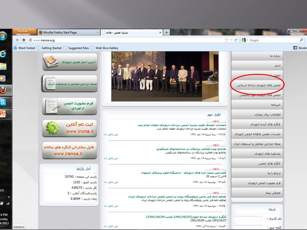Screen dimensions: 307x230
Task: Open the انتخابات اعضای هئیت مدیره news headline
Action: pyautogui.click(x=182, y=125)
